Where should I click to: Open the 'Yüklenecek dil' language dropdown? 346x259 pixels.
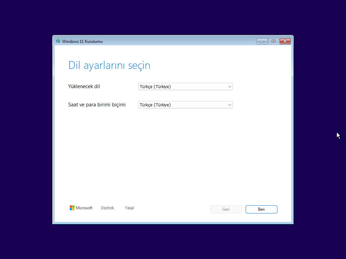tap(185, 86)
